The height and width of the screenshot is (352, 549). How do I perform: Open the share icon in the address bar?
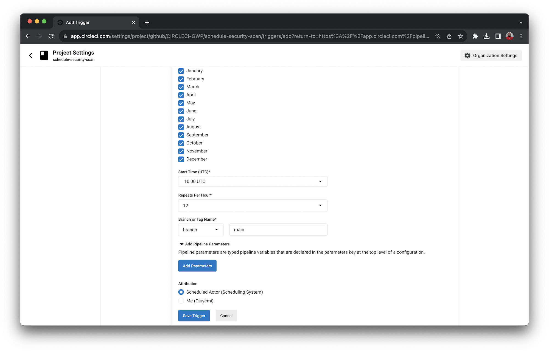(x=449, y=36)
